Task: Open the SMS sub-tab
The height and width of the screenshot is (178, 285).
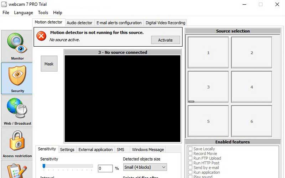Action: [x=120, y=150]
